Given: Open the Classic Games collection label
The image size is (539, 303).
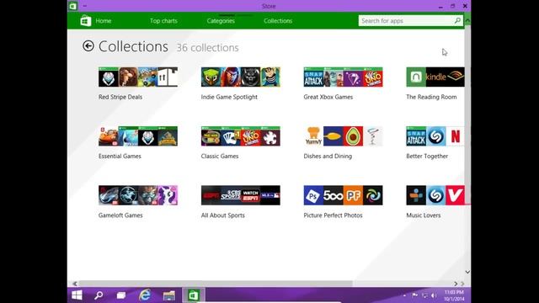Looking at the screenshot, I should point(220,156).
